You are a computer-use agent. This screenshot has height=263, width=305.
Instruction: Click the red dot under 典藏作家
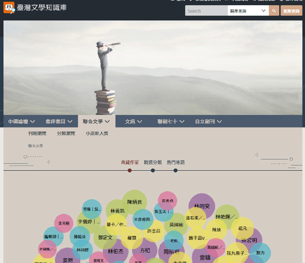tap(129, 170)
